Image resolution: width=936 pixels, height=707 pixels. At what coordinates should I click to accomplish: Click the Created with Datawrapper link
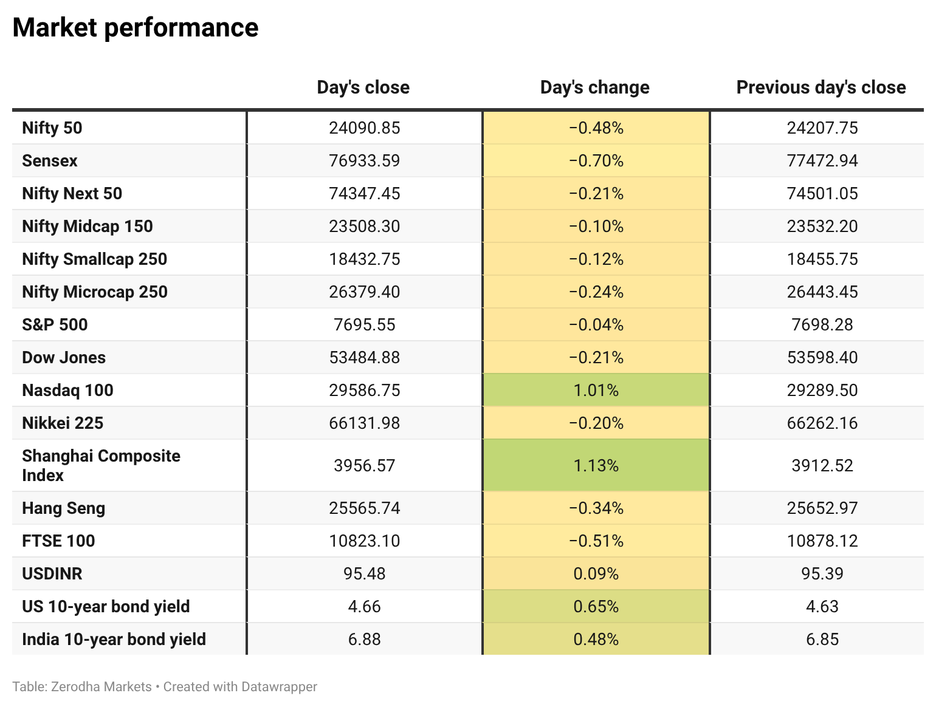click(240, 687)
